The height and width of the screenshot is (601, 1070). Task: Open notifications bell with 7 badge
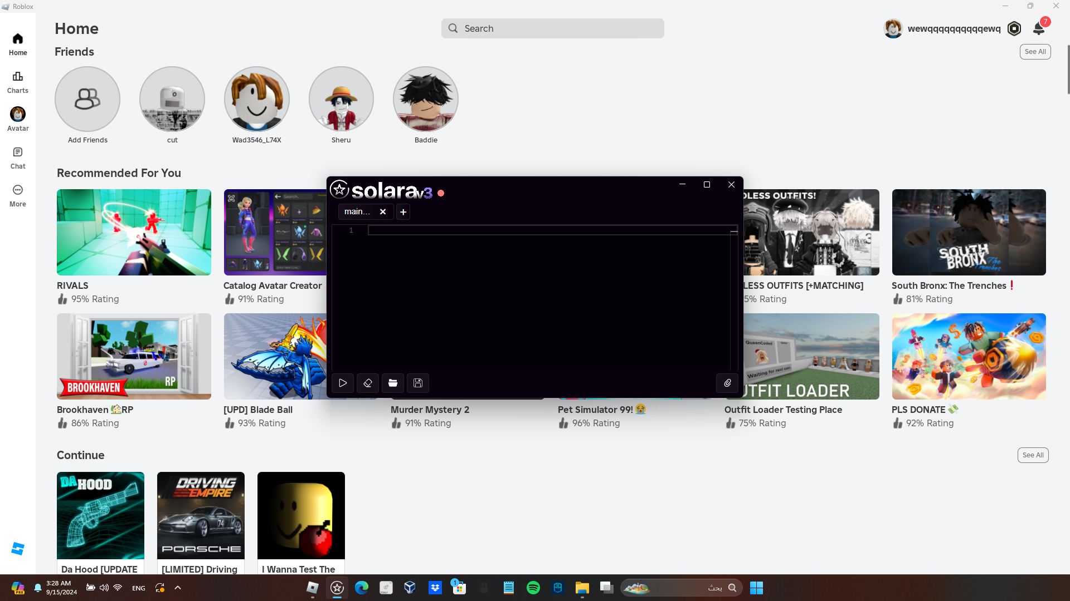pyautogui.click(x=1039, y=28)
